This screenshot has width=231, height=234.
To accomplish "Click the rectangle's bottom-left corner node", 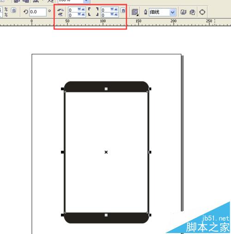I will pos(65,212).
